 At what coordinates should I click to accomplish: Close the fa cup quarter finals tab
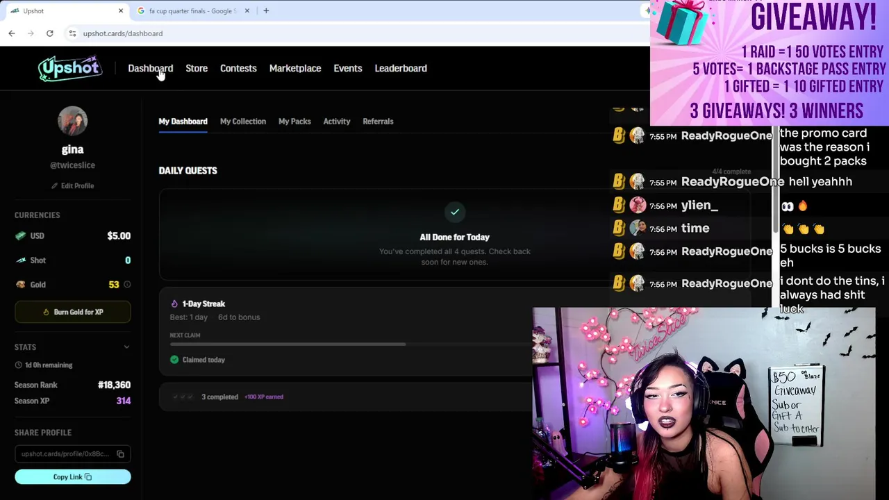coord(247,11)
